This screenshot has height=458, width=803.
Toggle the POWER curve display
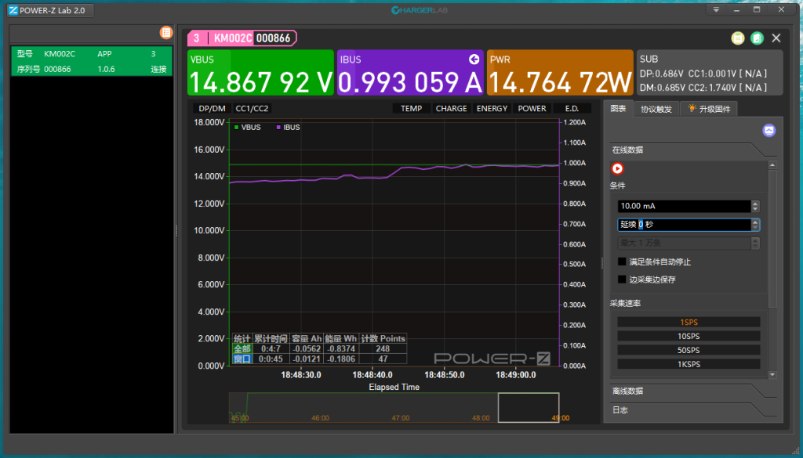pos(532,108)
